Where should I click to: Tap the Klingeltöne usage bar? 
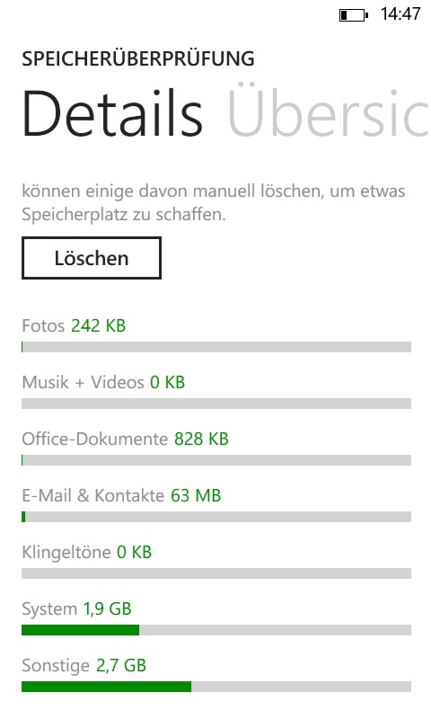click(x=216, y=573)
